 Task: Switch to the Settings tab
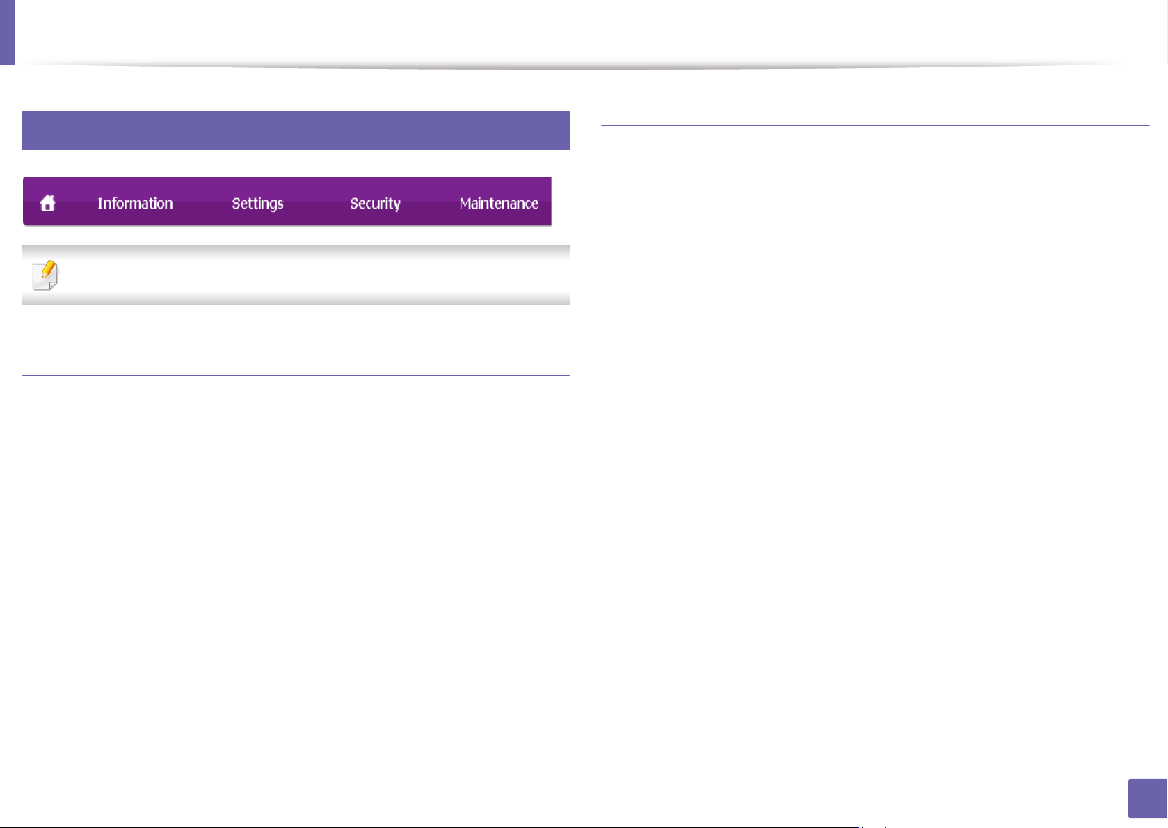[257, 203]
